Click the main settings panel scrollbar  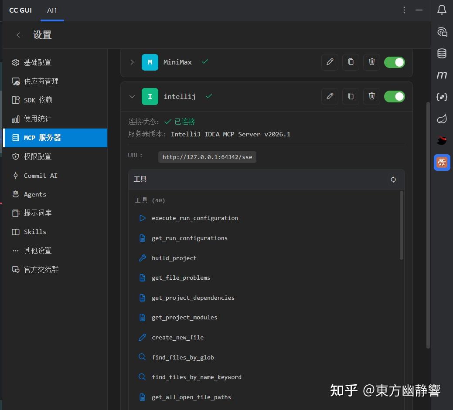[x=428, y=225]
